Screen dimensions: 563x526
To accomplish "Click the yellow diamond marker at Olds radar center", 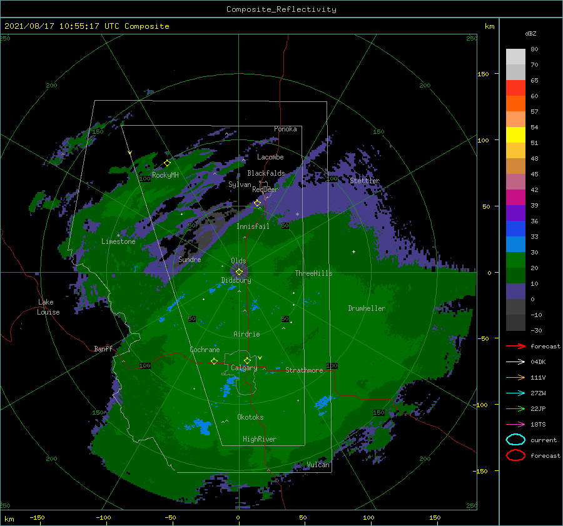I will [239, 272].
